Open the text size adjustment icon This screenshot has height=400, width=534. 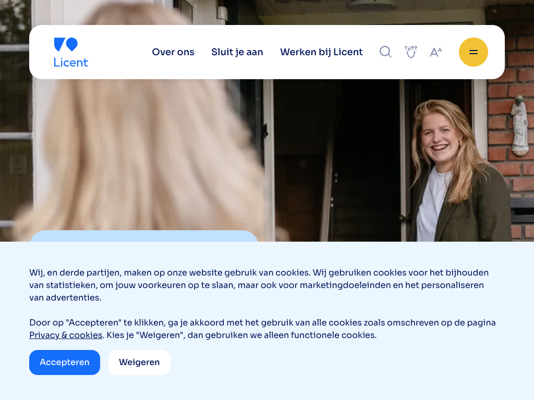(x=435, y=52)
